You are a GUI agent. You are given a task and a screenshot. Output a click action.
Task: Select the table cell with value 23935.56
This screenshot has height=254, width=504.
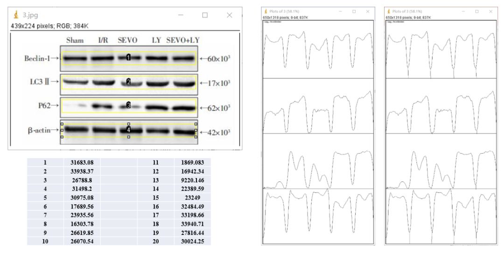click(x=82, y=215)
